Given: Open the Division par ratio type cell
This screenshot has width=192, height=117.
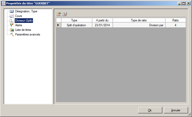Looking at the screenshot, I should tap(139, 25).
